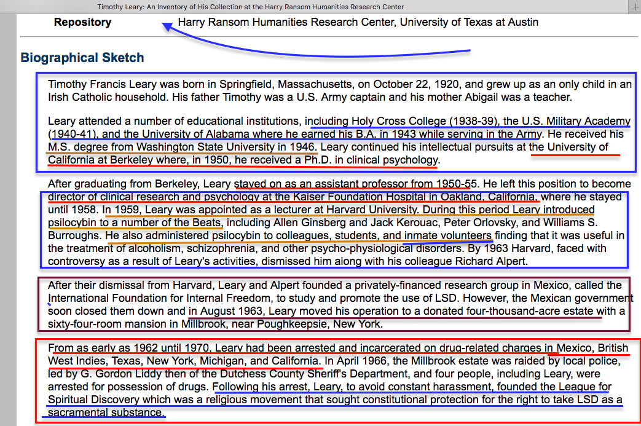Click the Harry Ransom Humanities Research Center text
This screenshot has height=426, width=641.
358,23
